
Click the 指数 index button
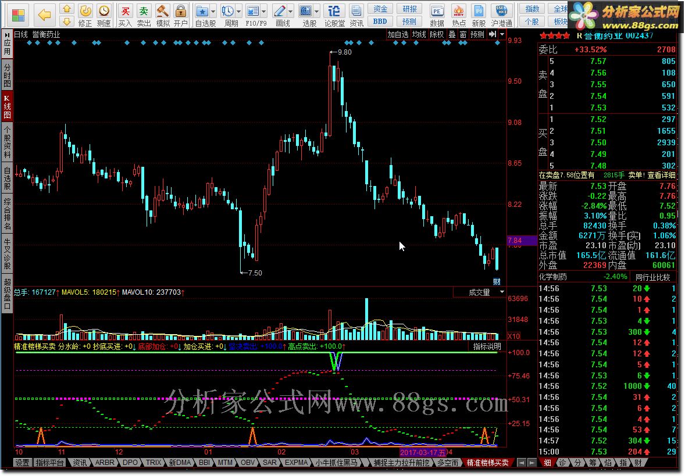(531, 9)
